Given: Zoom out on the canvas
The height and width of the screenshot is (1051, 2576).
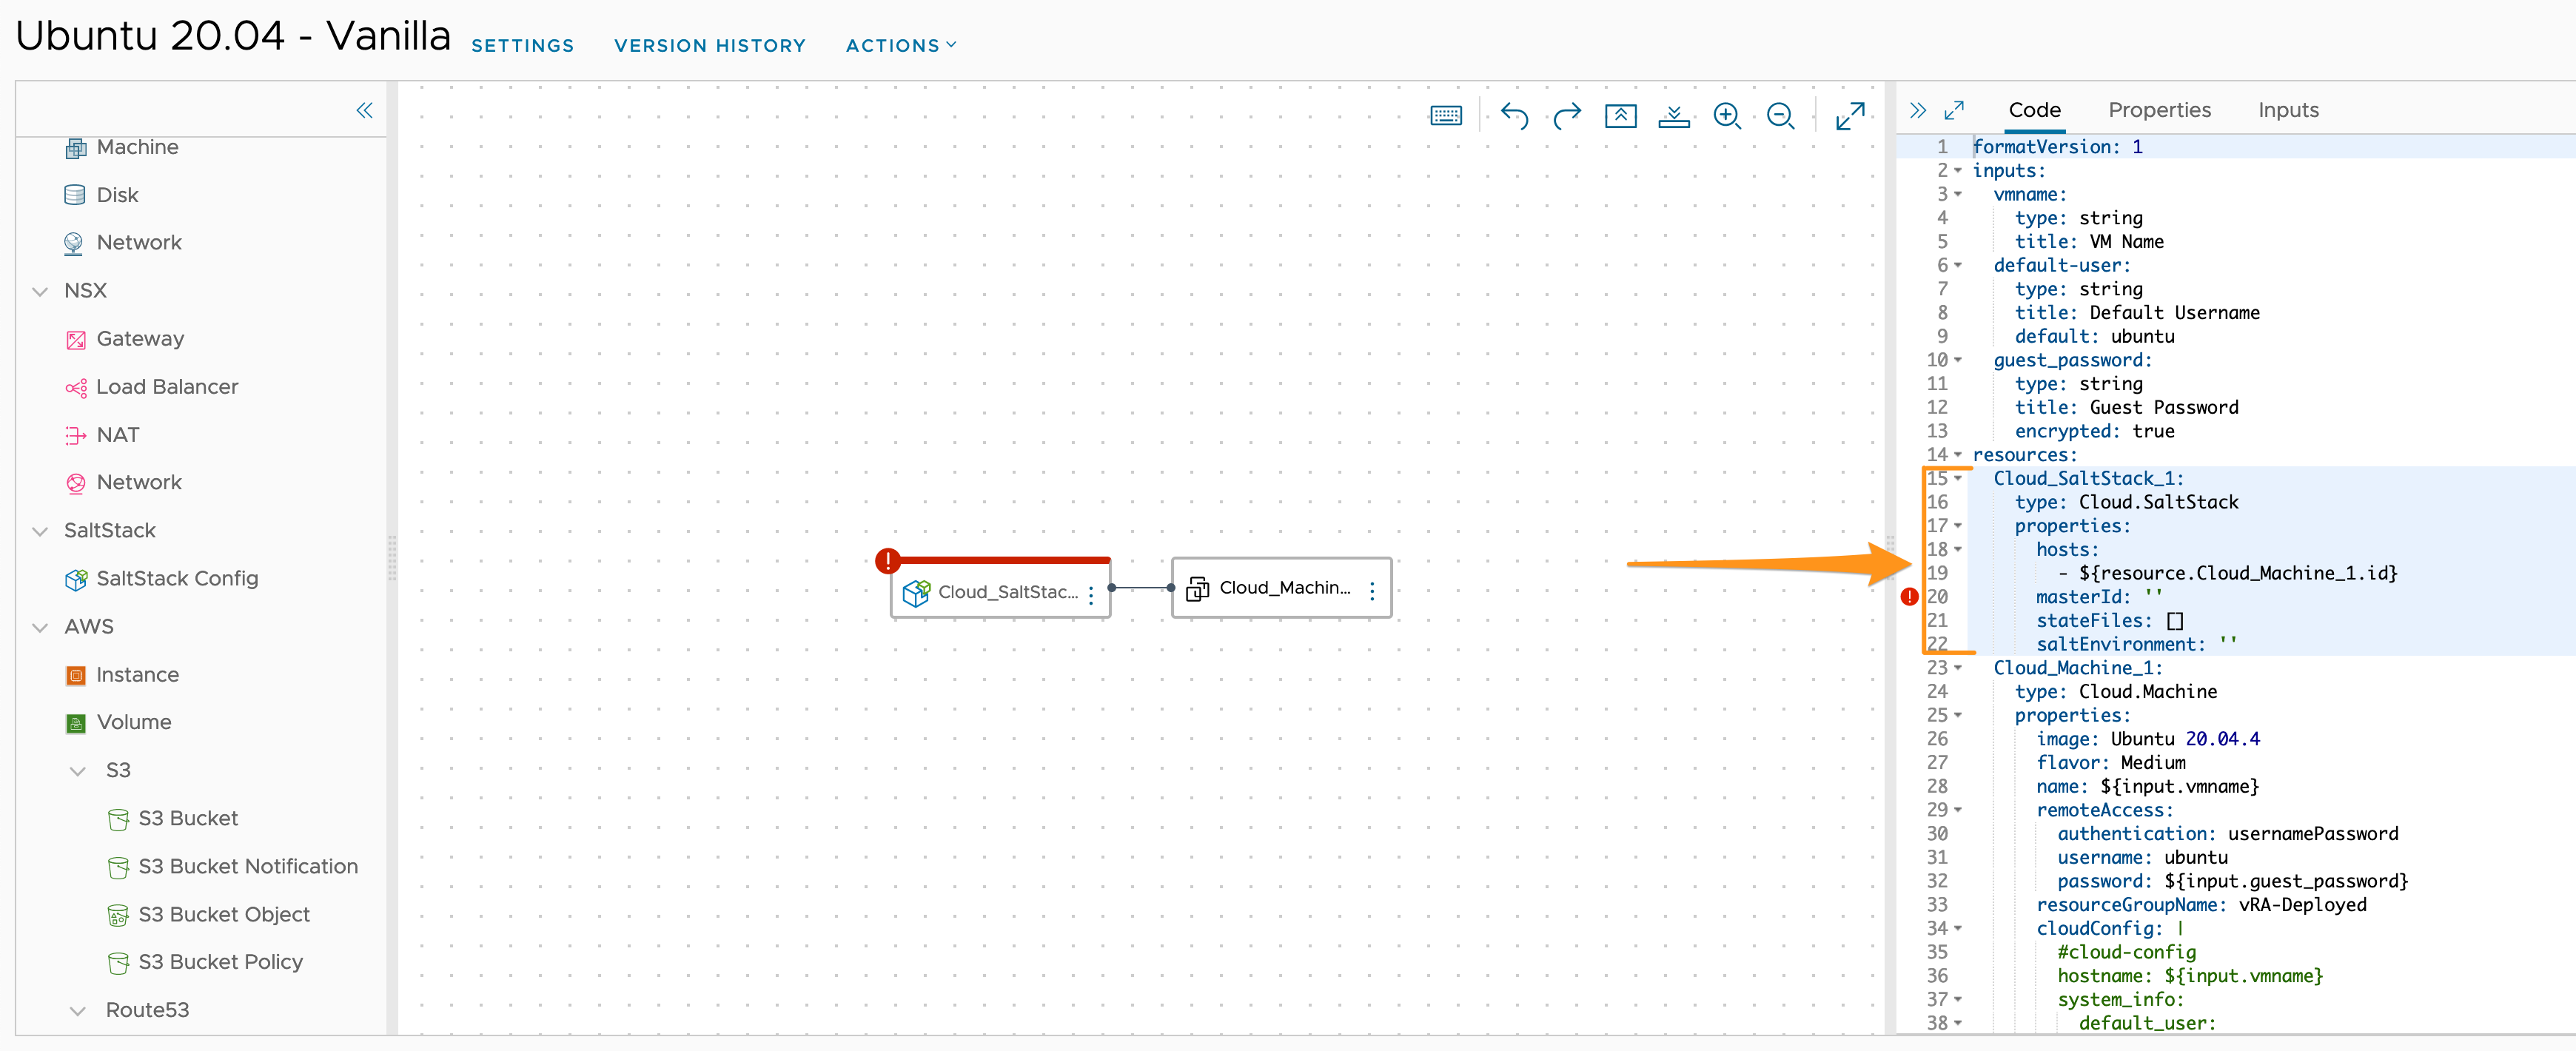Looking at the screenshot, I should tap(1780, 116).
